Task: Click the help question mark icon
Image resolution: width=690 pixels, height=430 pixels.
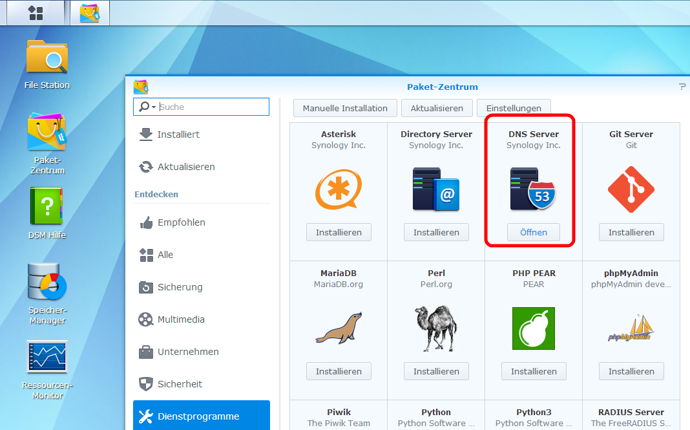Action: 682,87
